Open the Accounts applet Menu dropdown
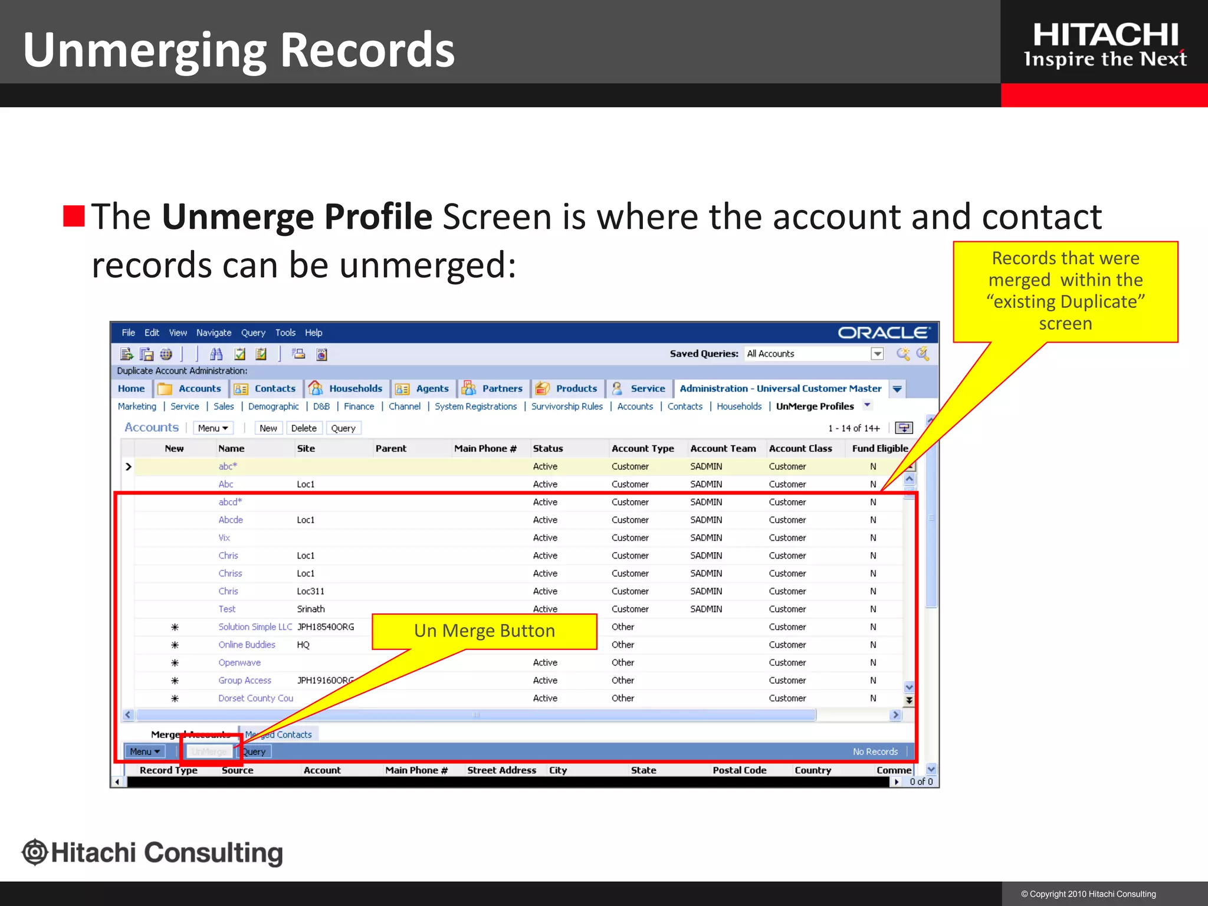Image resolution: width=1208 pixels, height=906 pixels. (213, 428)
